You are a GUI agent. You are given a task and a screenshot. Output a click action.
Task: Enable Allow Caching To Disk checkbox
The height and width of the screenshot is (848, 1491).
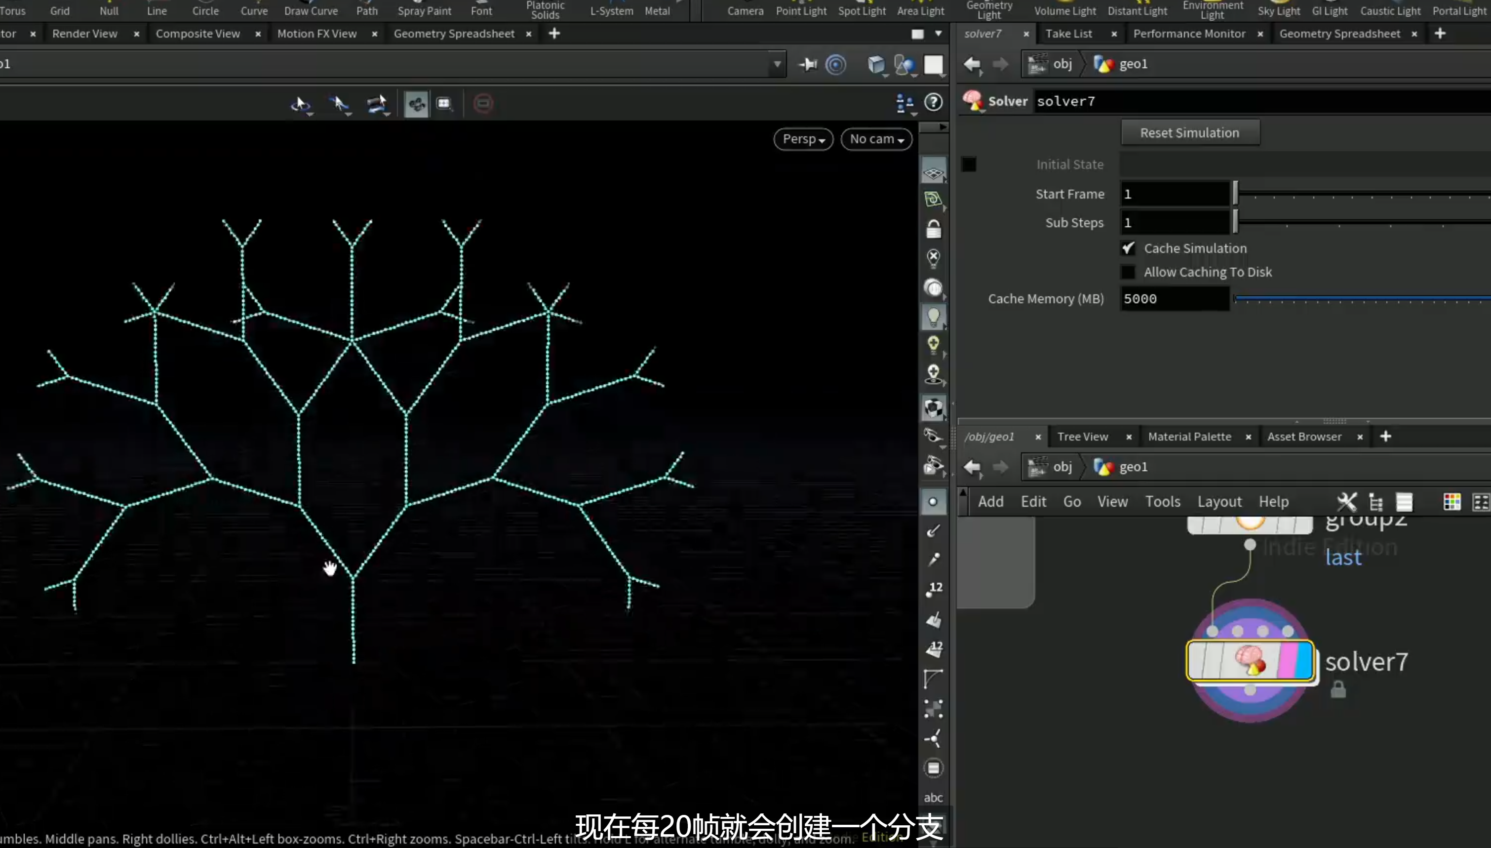(1128, 272)
